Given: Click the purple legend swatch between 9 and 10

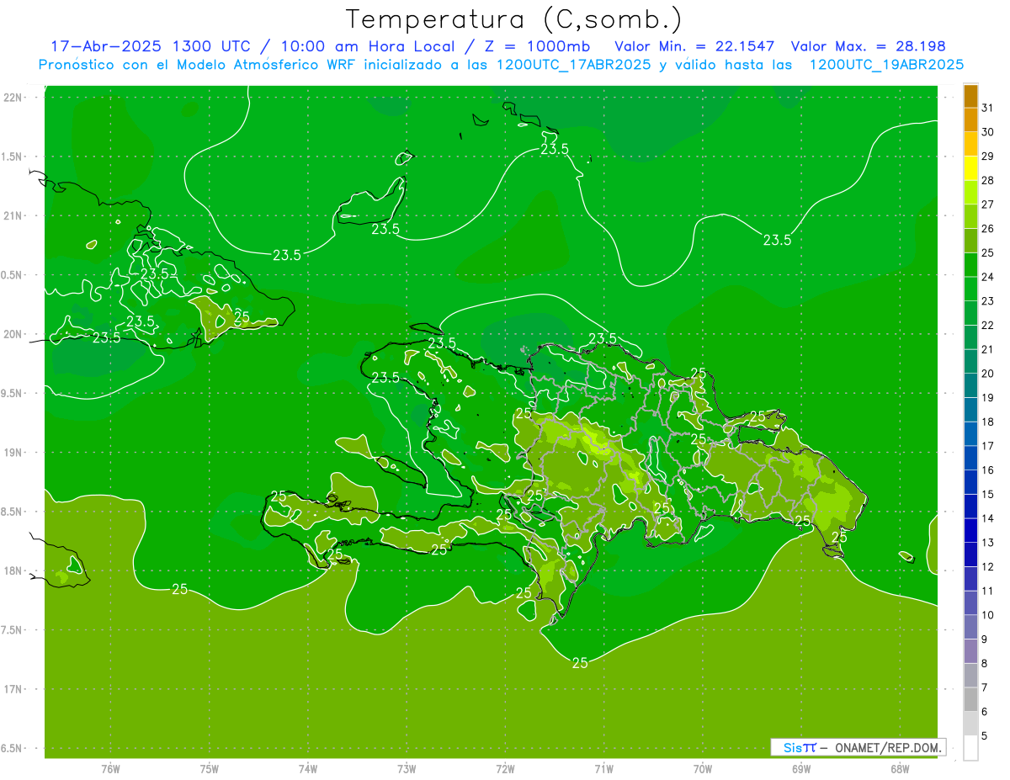Looking at the screenshot, I should point(970,627).
